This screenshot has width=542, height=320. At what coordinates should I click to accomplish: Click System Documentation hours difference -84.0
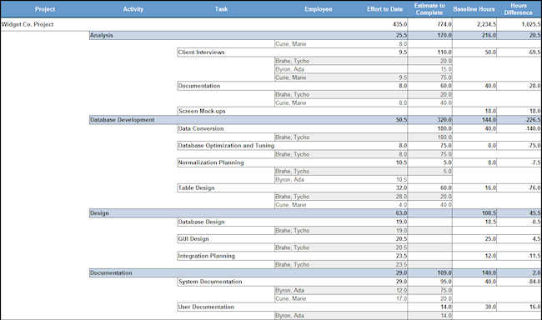[x=534, y=282]
